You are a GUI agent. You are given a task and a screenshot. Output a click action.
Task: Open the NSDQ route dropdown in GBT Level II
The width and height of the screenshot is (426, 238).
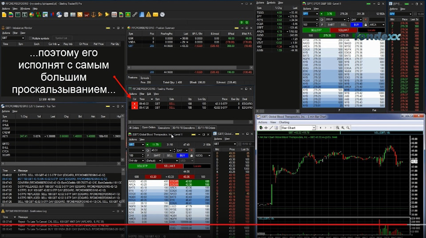pyautogui.click(x=209, y=155)
